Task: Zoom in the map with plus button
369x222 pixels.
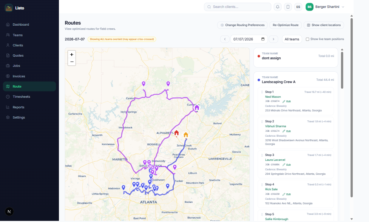Action: tap(72, 54)
